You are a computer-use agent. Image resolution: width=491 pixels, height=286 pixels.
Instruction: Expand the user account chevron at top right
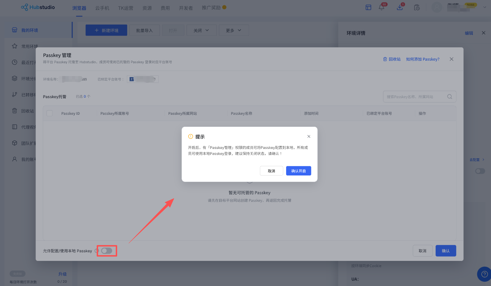485,7
